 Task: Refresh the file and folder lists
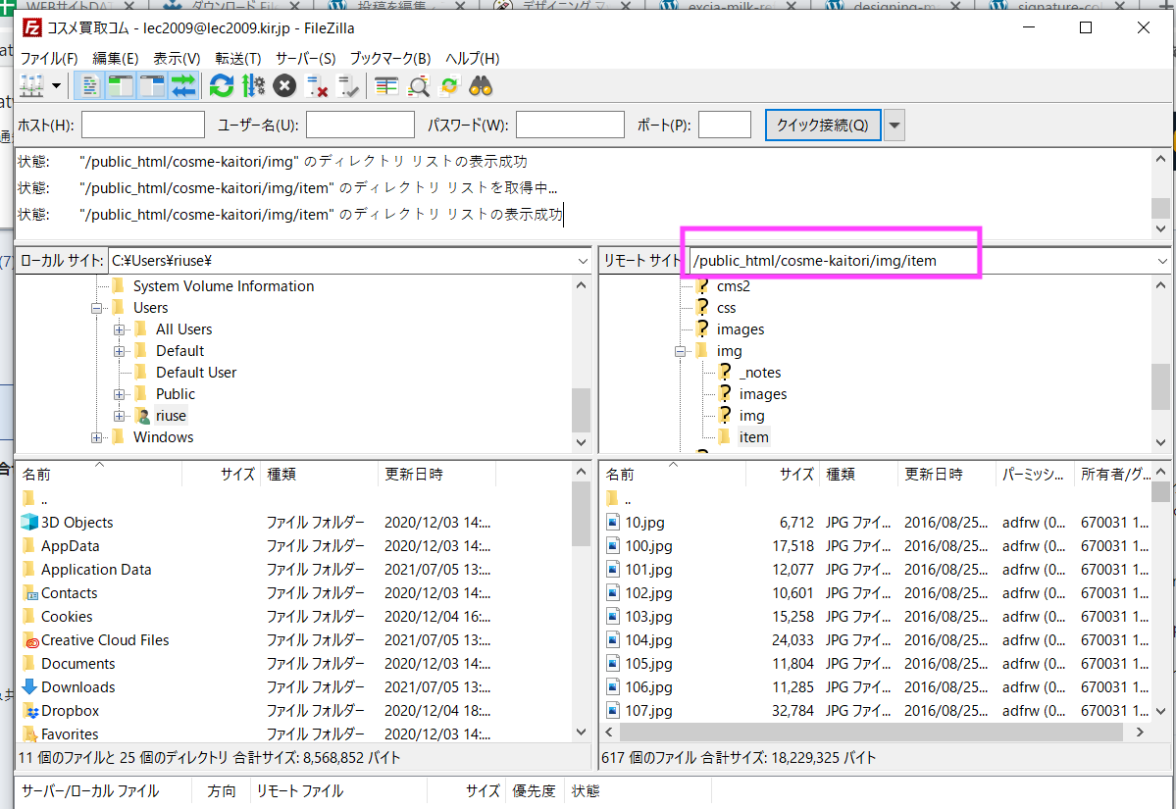(221, 86)
